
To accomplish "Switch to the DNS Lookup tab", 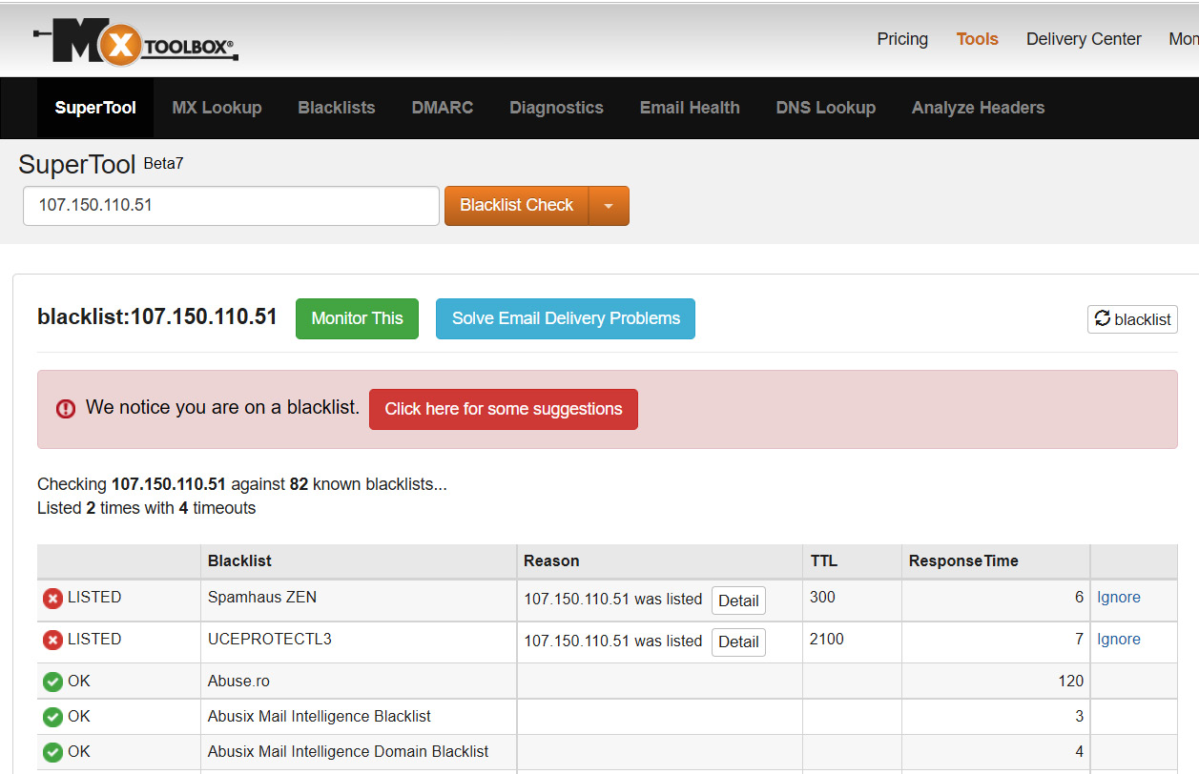I will point(826,108).
